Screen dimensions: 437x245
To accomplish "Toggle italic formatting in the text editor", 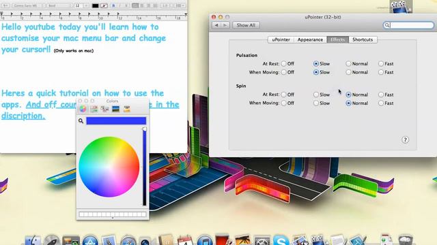I will [x=120, y=5].
